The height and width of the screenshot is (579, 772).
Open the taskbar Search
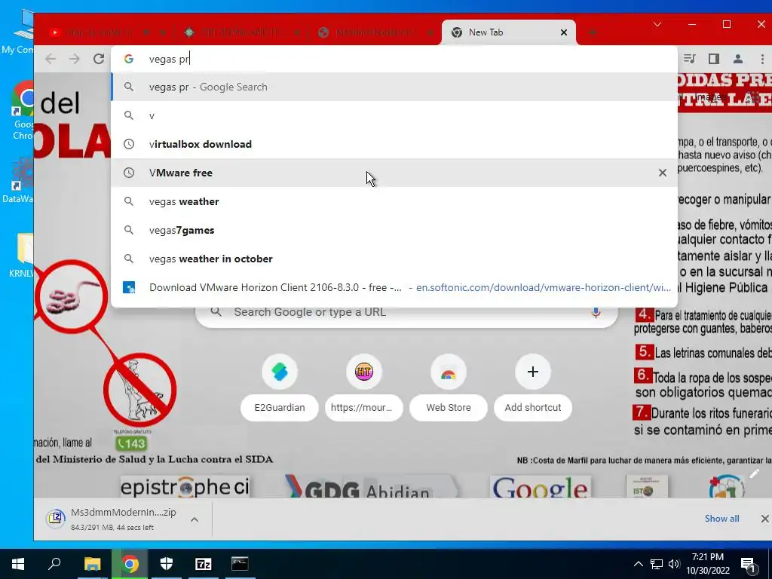[54, 564]
